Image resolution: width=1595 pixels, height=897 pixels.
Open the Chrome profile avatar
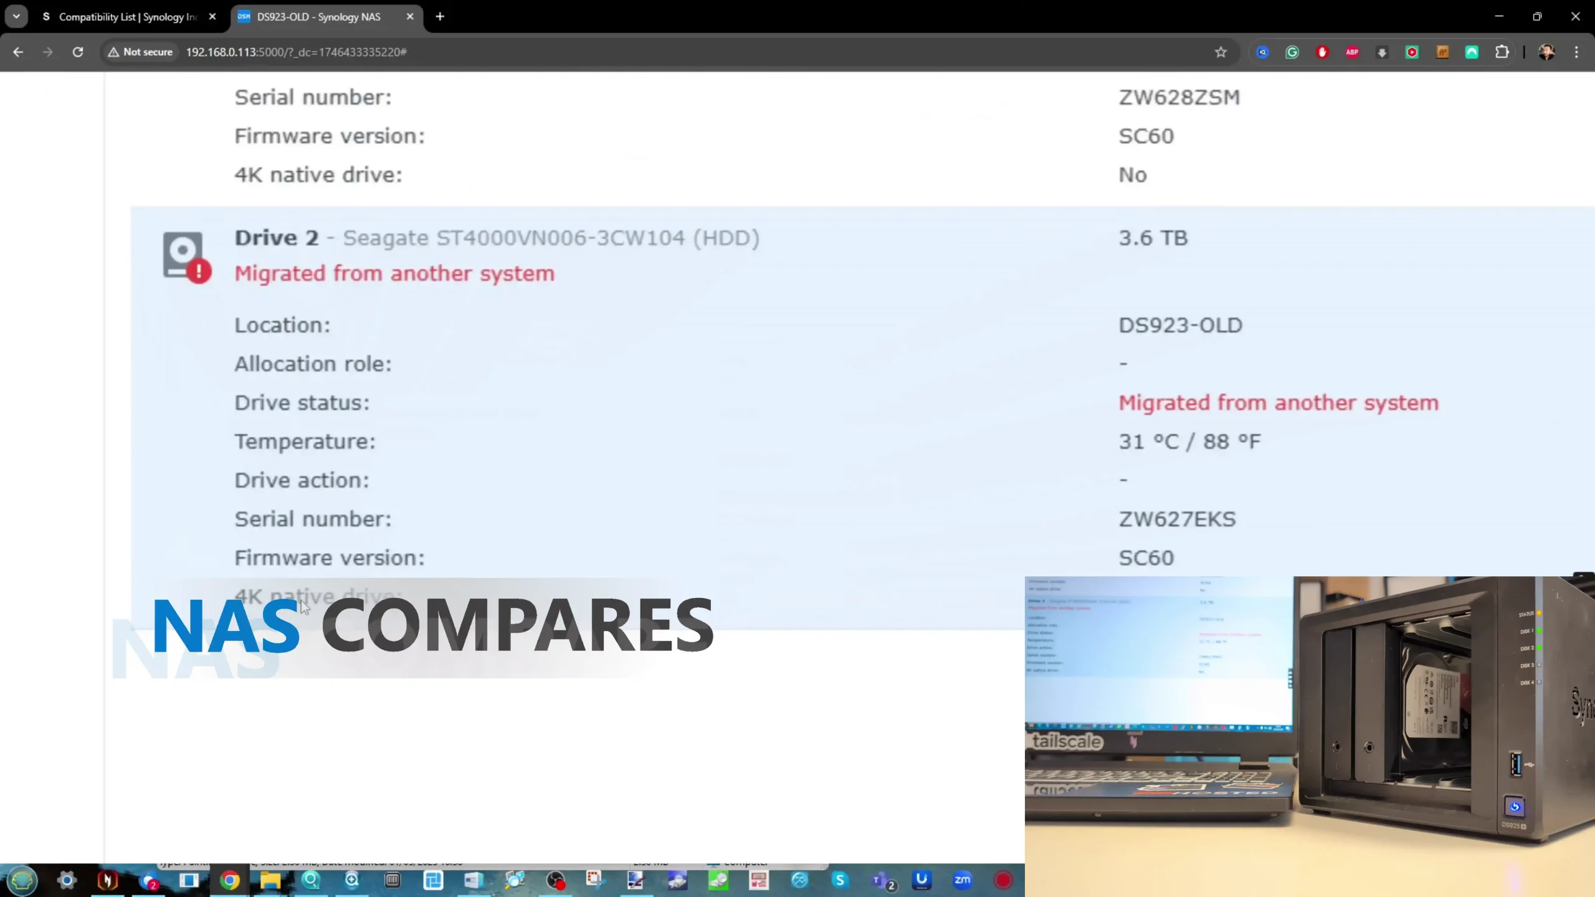[x=1546, y=52]
